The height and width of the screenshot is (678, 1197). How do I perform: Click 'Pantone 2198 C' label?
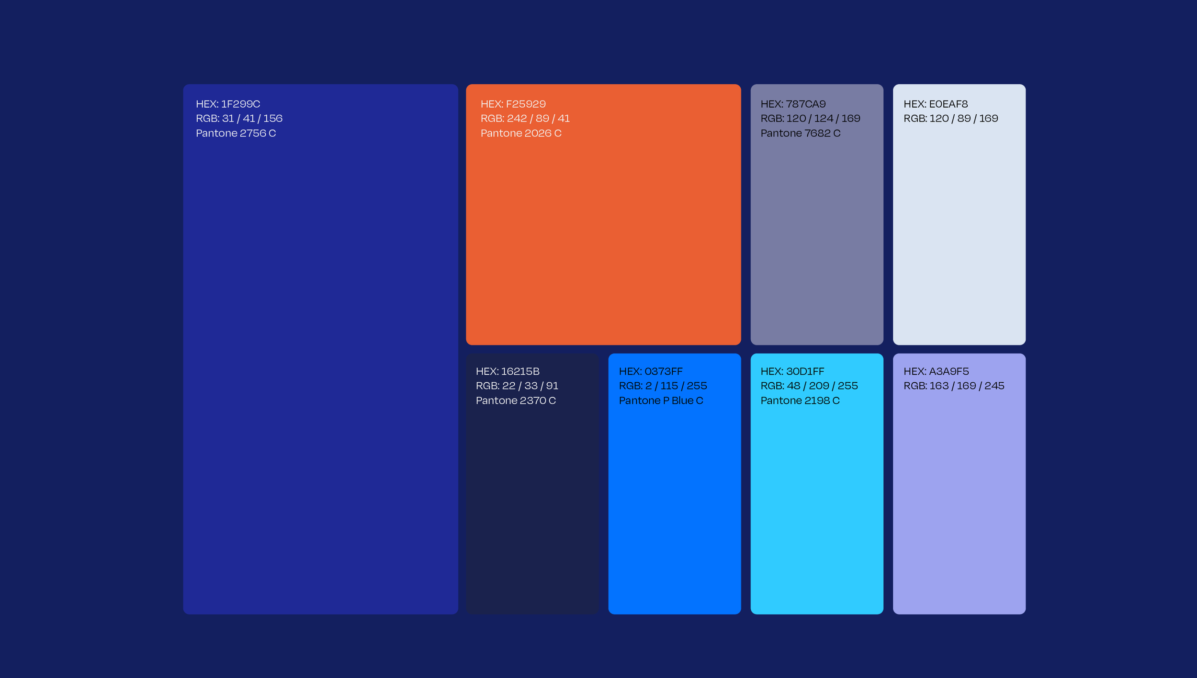pos(800,400)
